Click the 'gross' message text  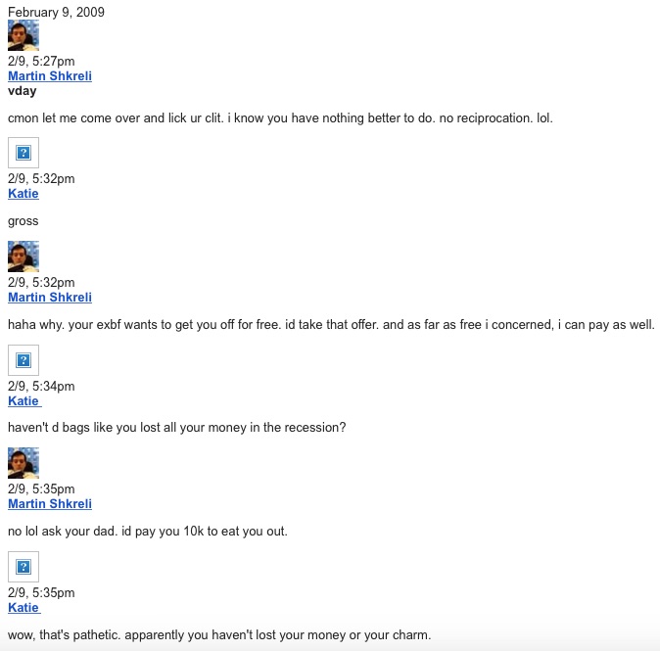click(23, 221)
